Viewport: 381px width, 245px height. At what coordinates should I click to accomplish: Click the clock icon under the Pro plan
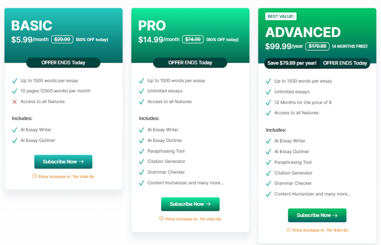(161, 219)
